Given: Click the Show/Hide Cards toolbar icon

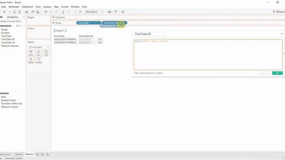Looking at the screenshot, I should (x=109, y=12).
